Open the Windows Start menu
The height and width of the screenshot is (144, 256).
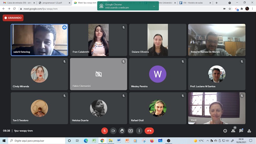4,141
